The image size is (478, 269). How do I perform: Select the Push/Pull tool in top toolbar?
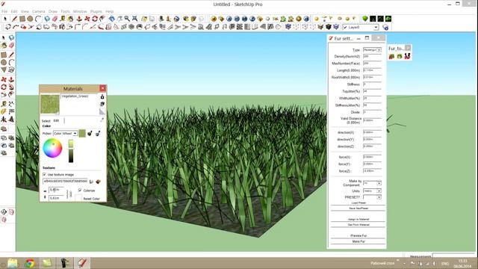[x=79, y=19]
